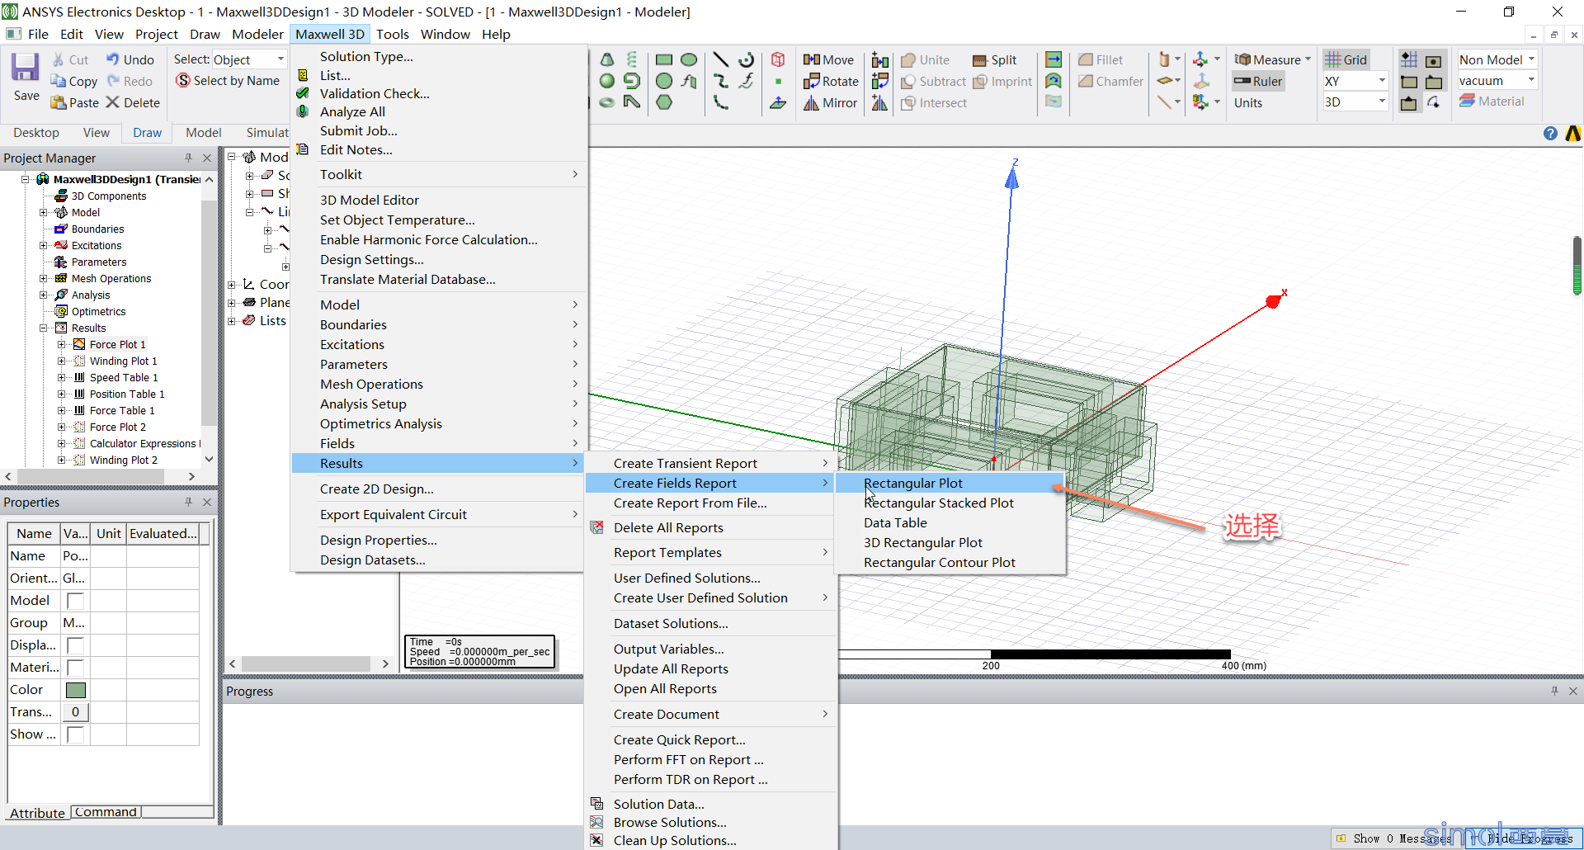Toggle the Display Wireframe checkbox in Properties

pos(75,645)
